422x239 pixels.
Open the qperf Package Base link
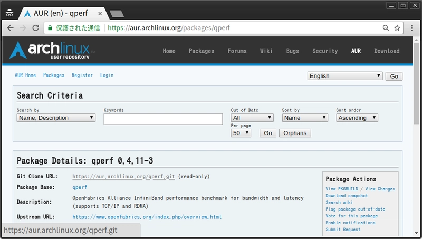tap(80, 187)
